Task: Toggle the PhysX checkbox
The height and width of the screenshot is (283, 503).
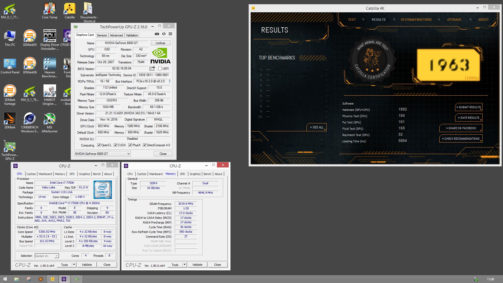Action: click(x=130, y=145)
